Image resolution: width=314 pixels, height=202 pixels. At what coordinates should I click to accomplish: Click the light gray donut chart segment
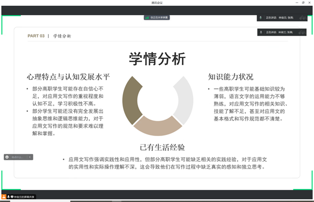pyautogui.click(x=185, y=100)
